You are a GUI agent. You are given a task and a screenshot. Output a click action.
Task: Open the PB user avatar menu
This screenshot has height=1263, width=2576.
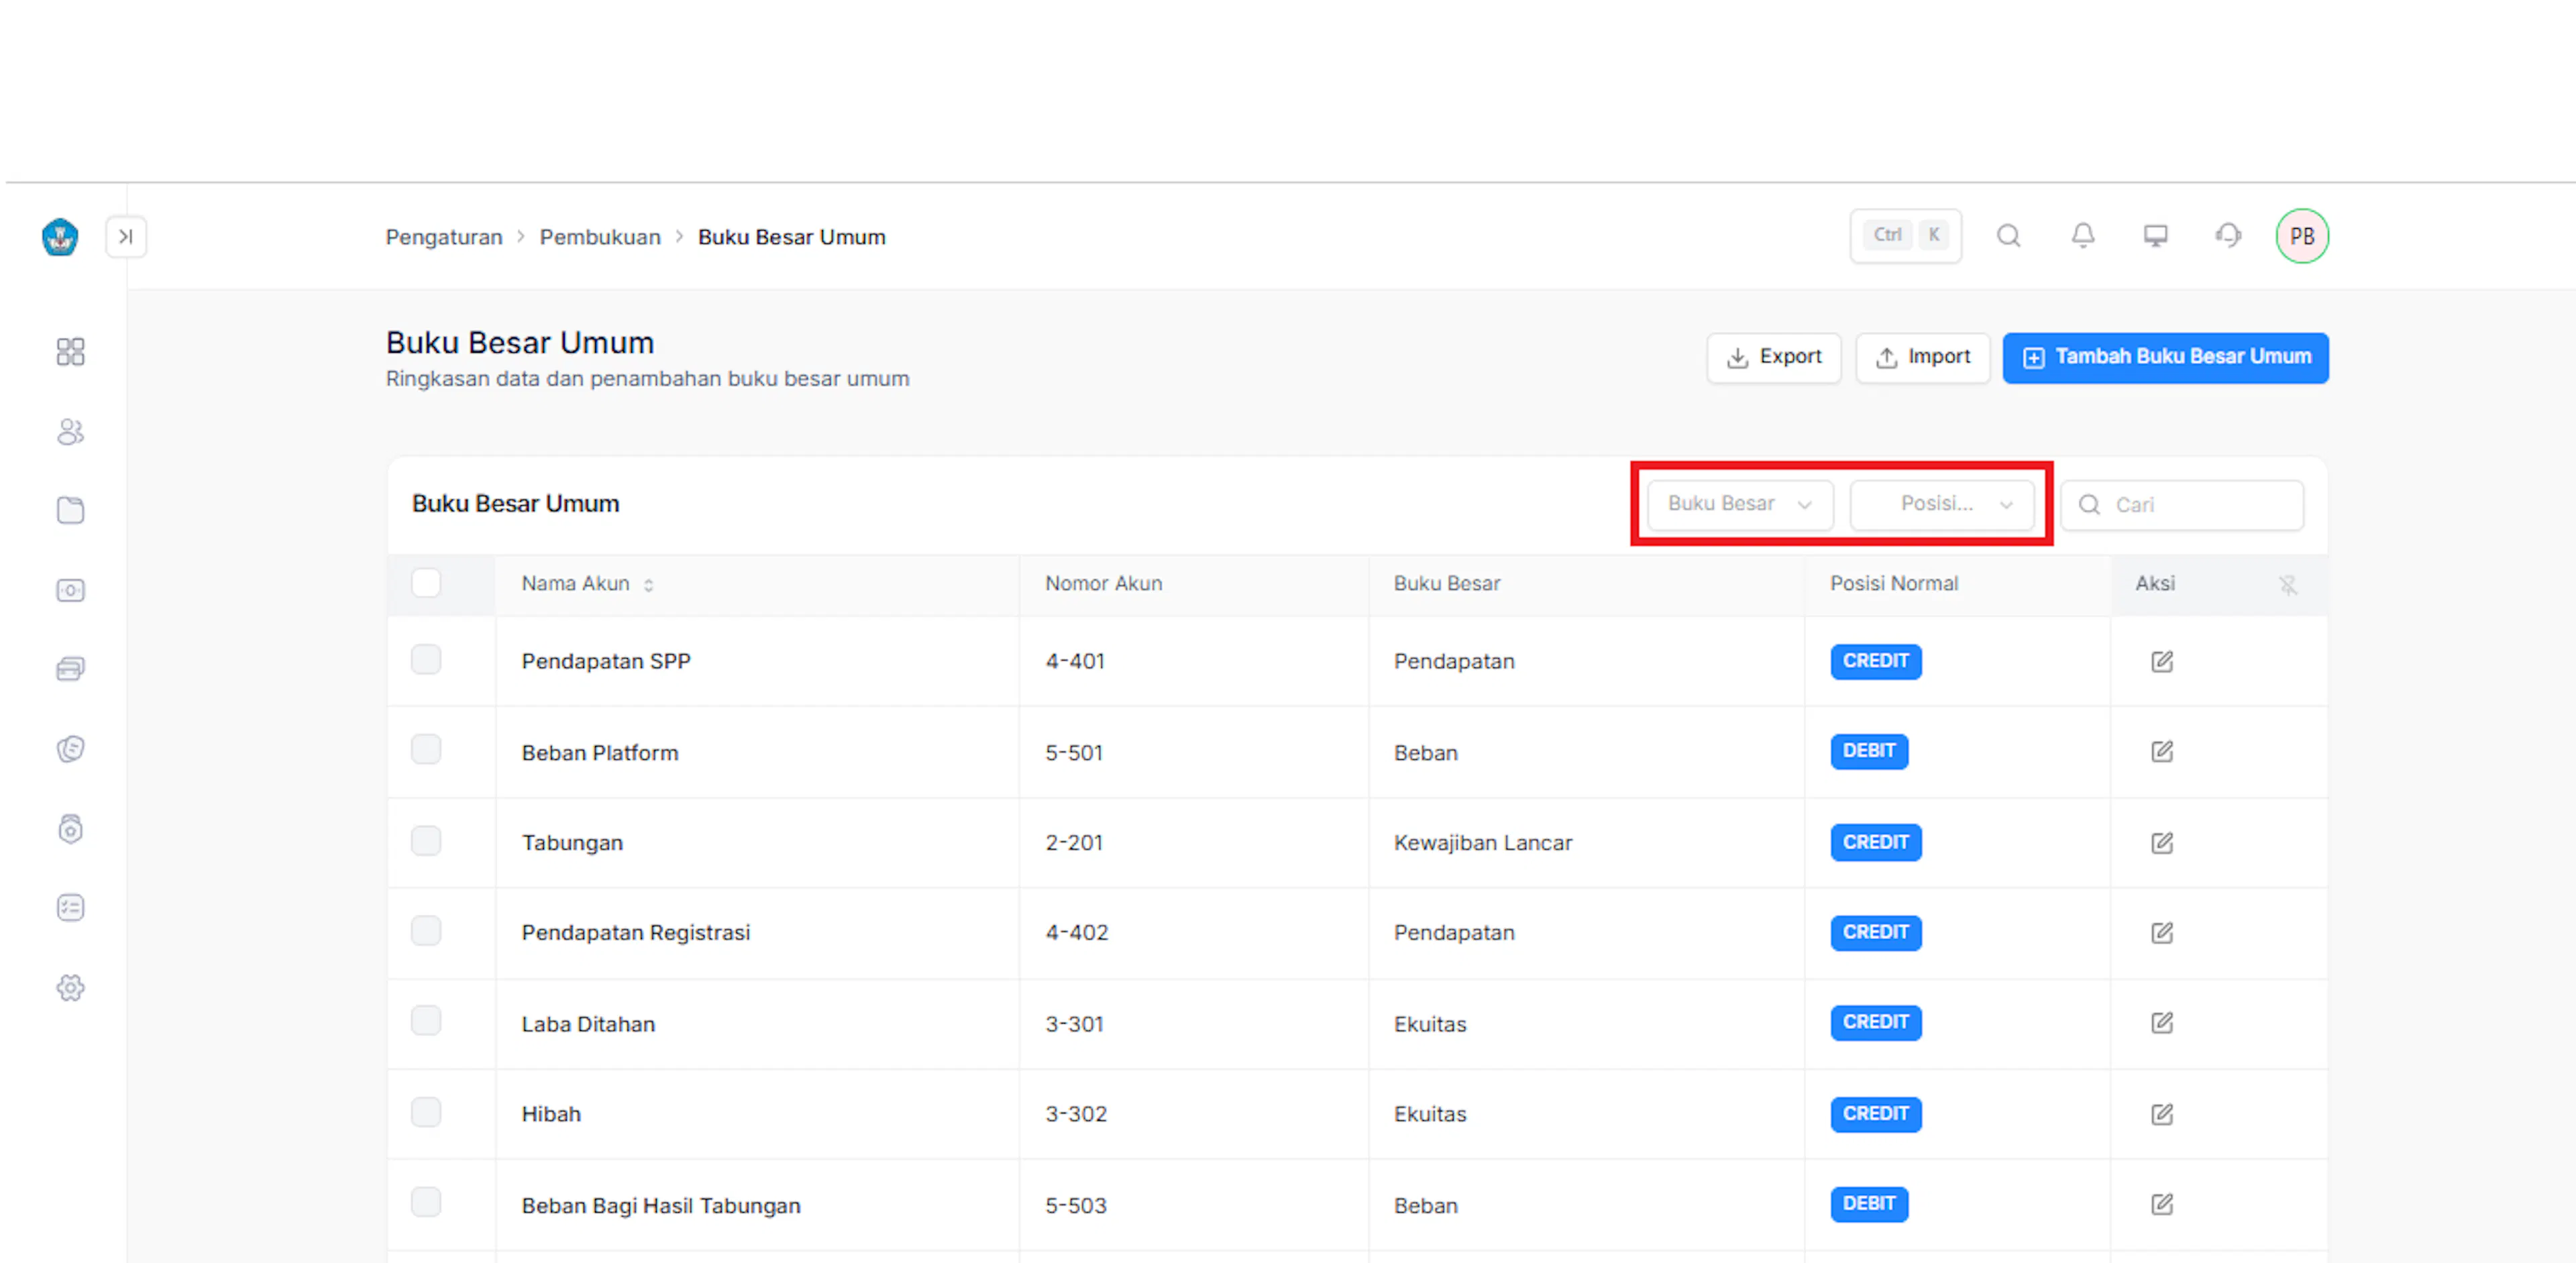tap(2302, 236)
